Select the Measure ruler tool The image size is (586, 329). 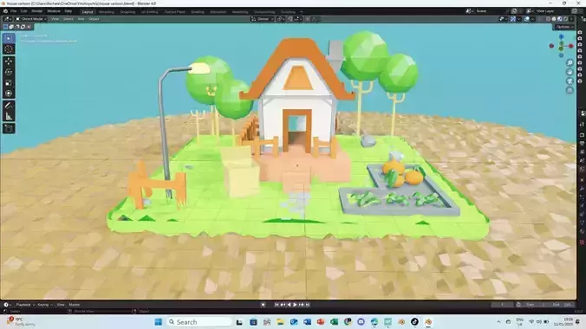[x=9, y=117]
